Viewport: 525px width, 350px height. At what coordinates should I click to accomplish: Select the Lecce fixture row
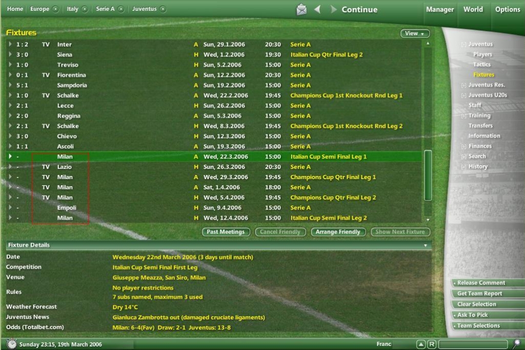click(214, 105)
